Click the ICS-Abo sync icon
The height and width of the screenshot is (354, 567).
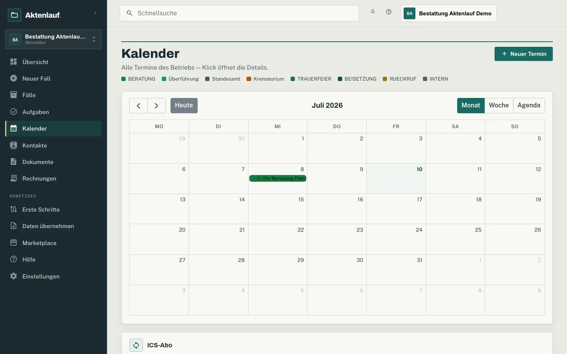(x=136, y=345)
